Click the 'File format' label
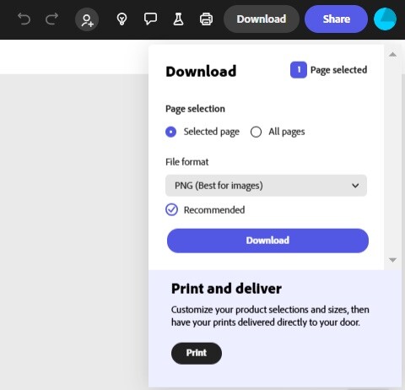Image resolution: width=405 pixels, height=390 pixels. [x=187, y=162]
